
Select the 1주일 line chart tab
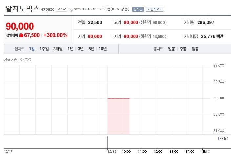(44, 49)
